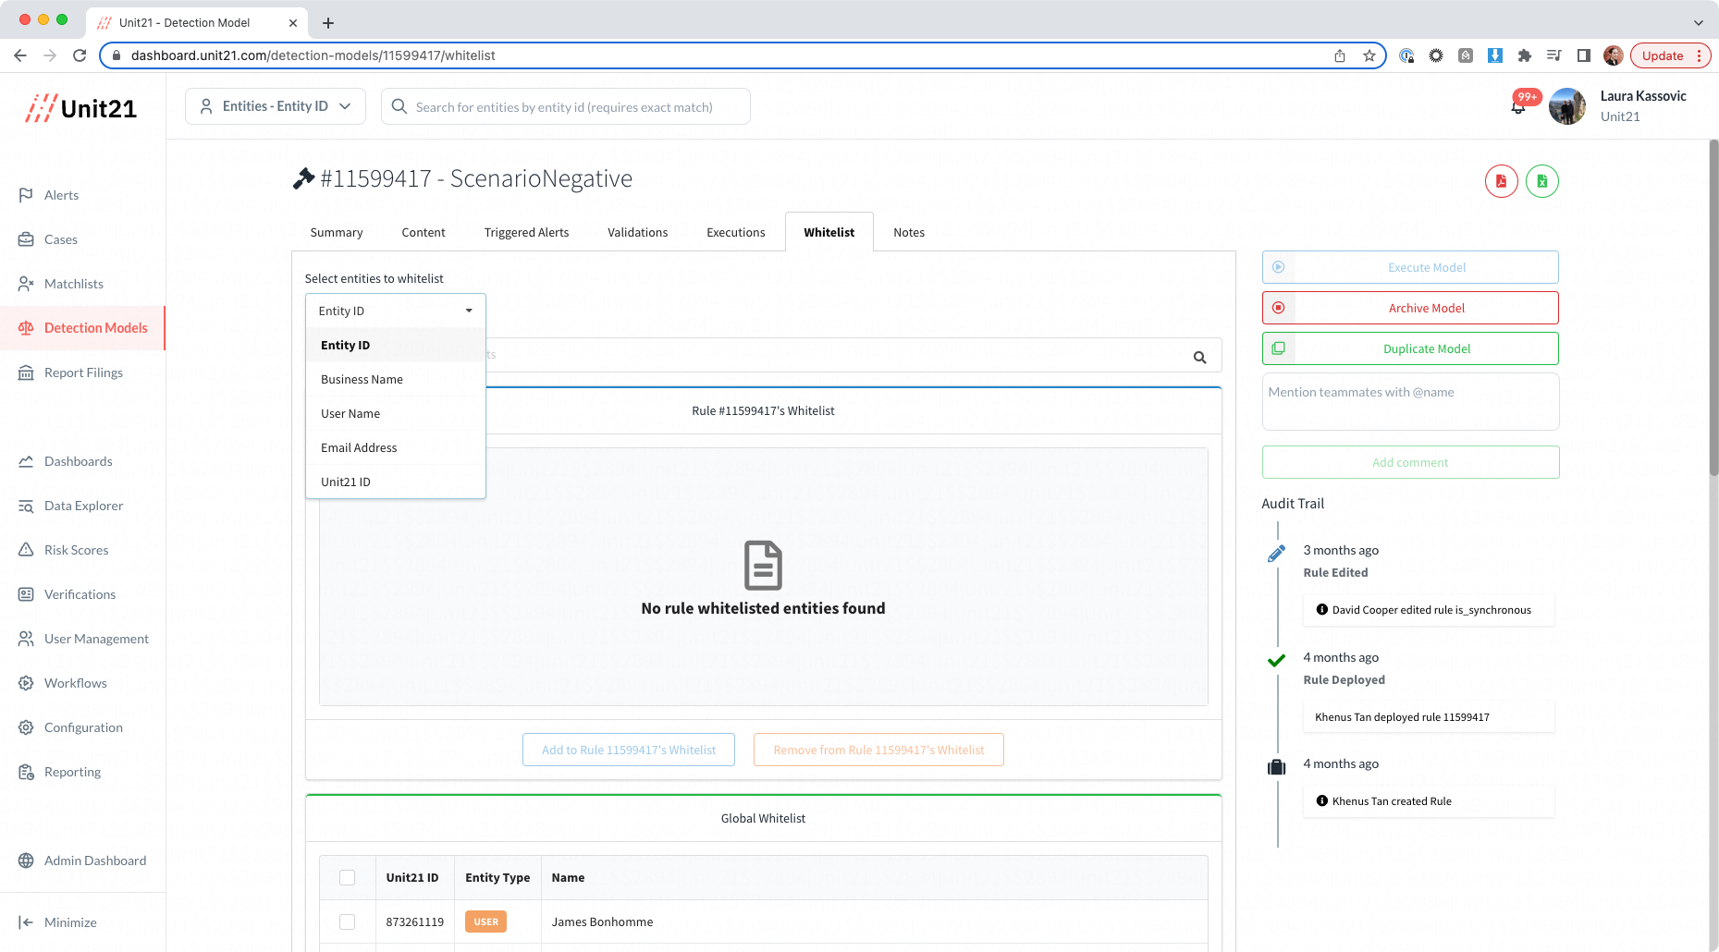Click the Alerts flag icon in sidebar
This screenshot has height=952, width=1719.
click(x=26, y=195)
